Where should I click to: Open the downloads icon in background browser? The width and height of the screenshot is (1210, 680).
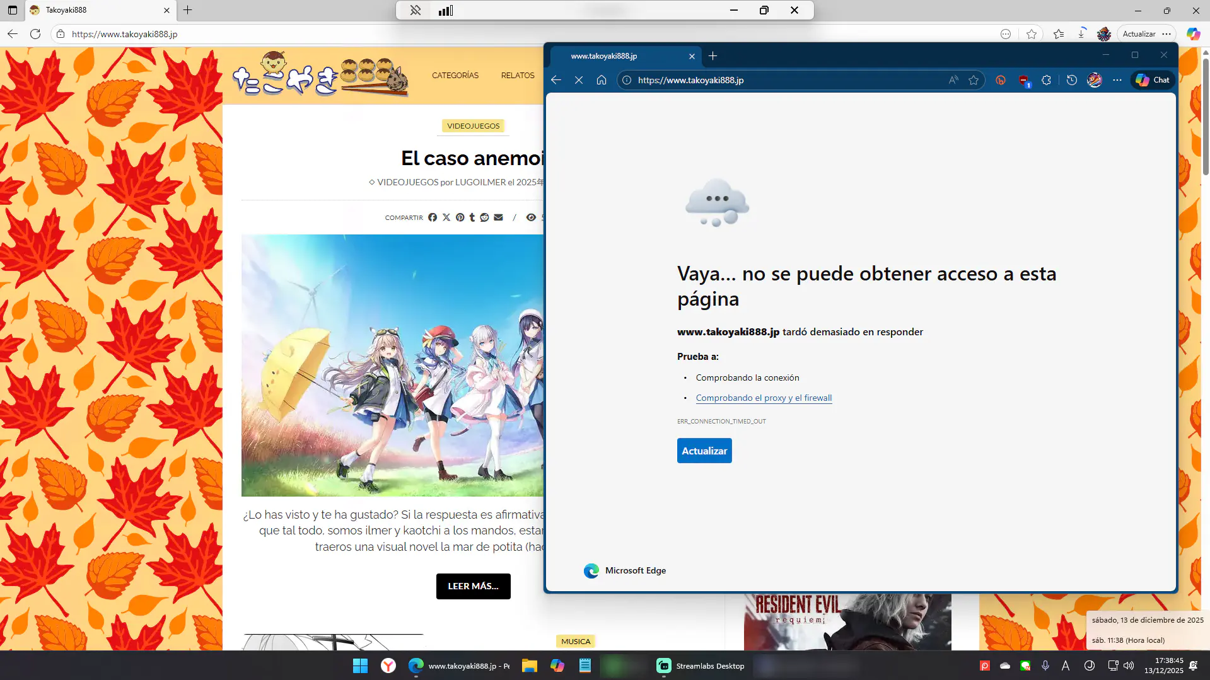(1081, 34)
